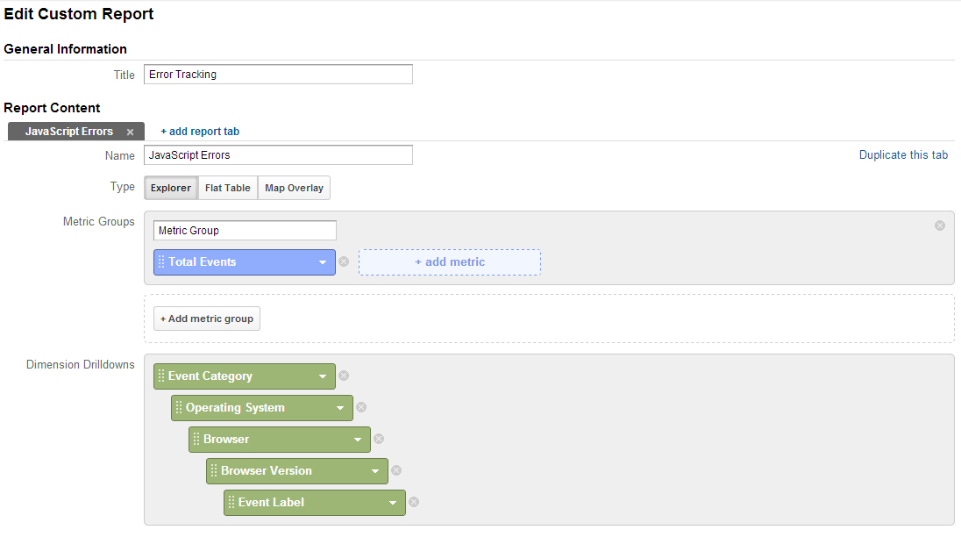This screenshot has height=537, width=961.
Task: Remove the Browser Version dimension
Action: pyautogui.click(x=396, y=471)
